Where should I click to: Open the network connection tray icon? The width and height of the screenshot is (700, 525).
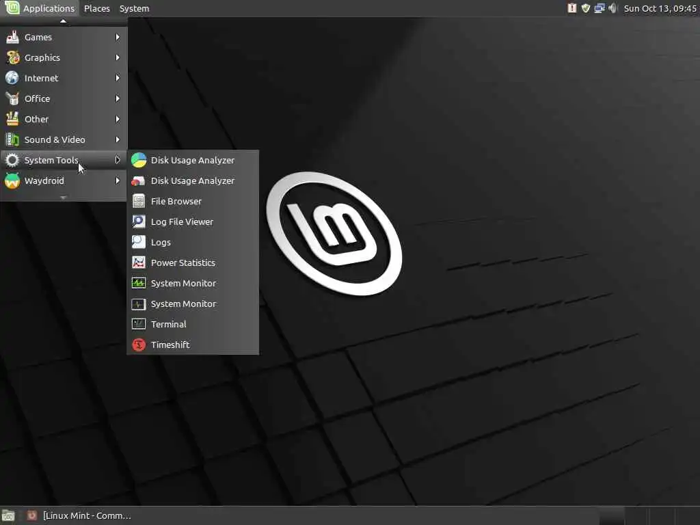click(x=599, y=8)
